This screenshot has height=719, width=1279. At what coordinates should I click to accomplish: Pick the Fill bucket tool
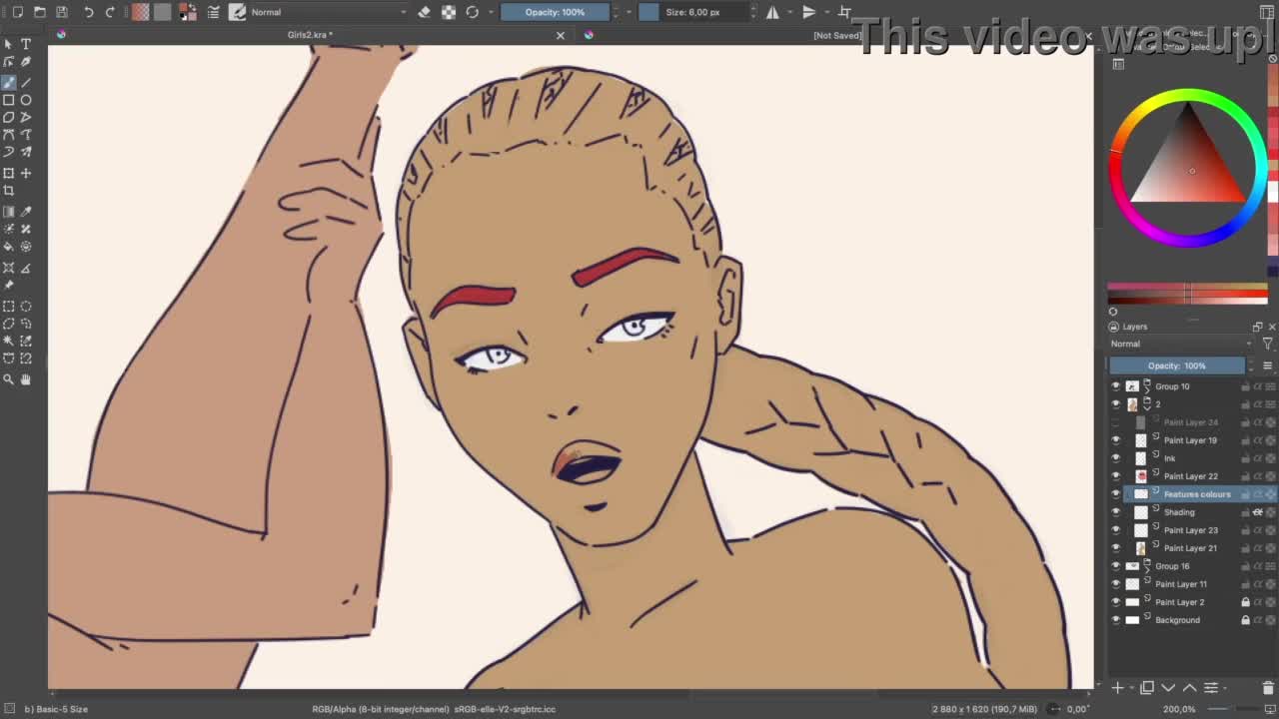pos(9,247)
